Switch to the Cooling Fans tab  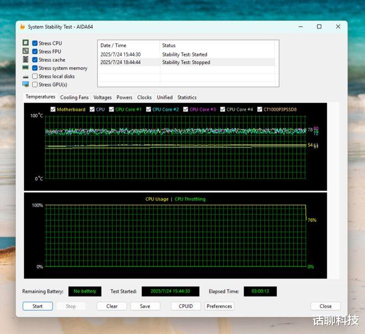[74, 97]
